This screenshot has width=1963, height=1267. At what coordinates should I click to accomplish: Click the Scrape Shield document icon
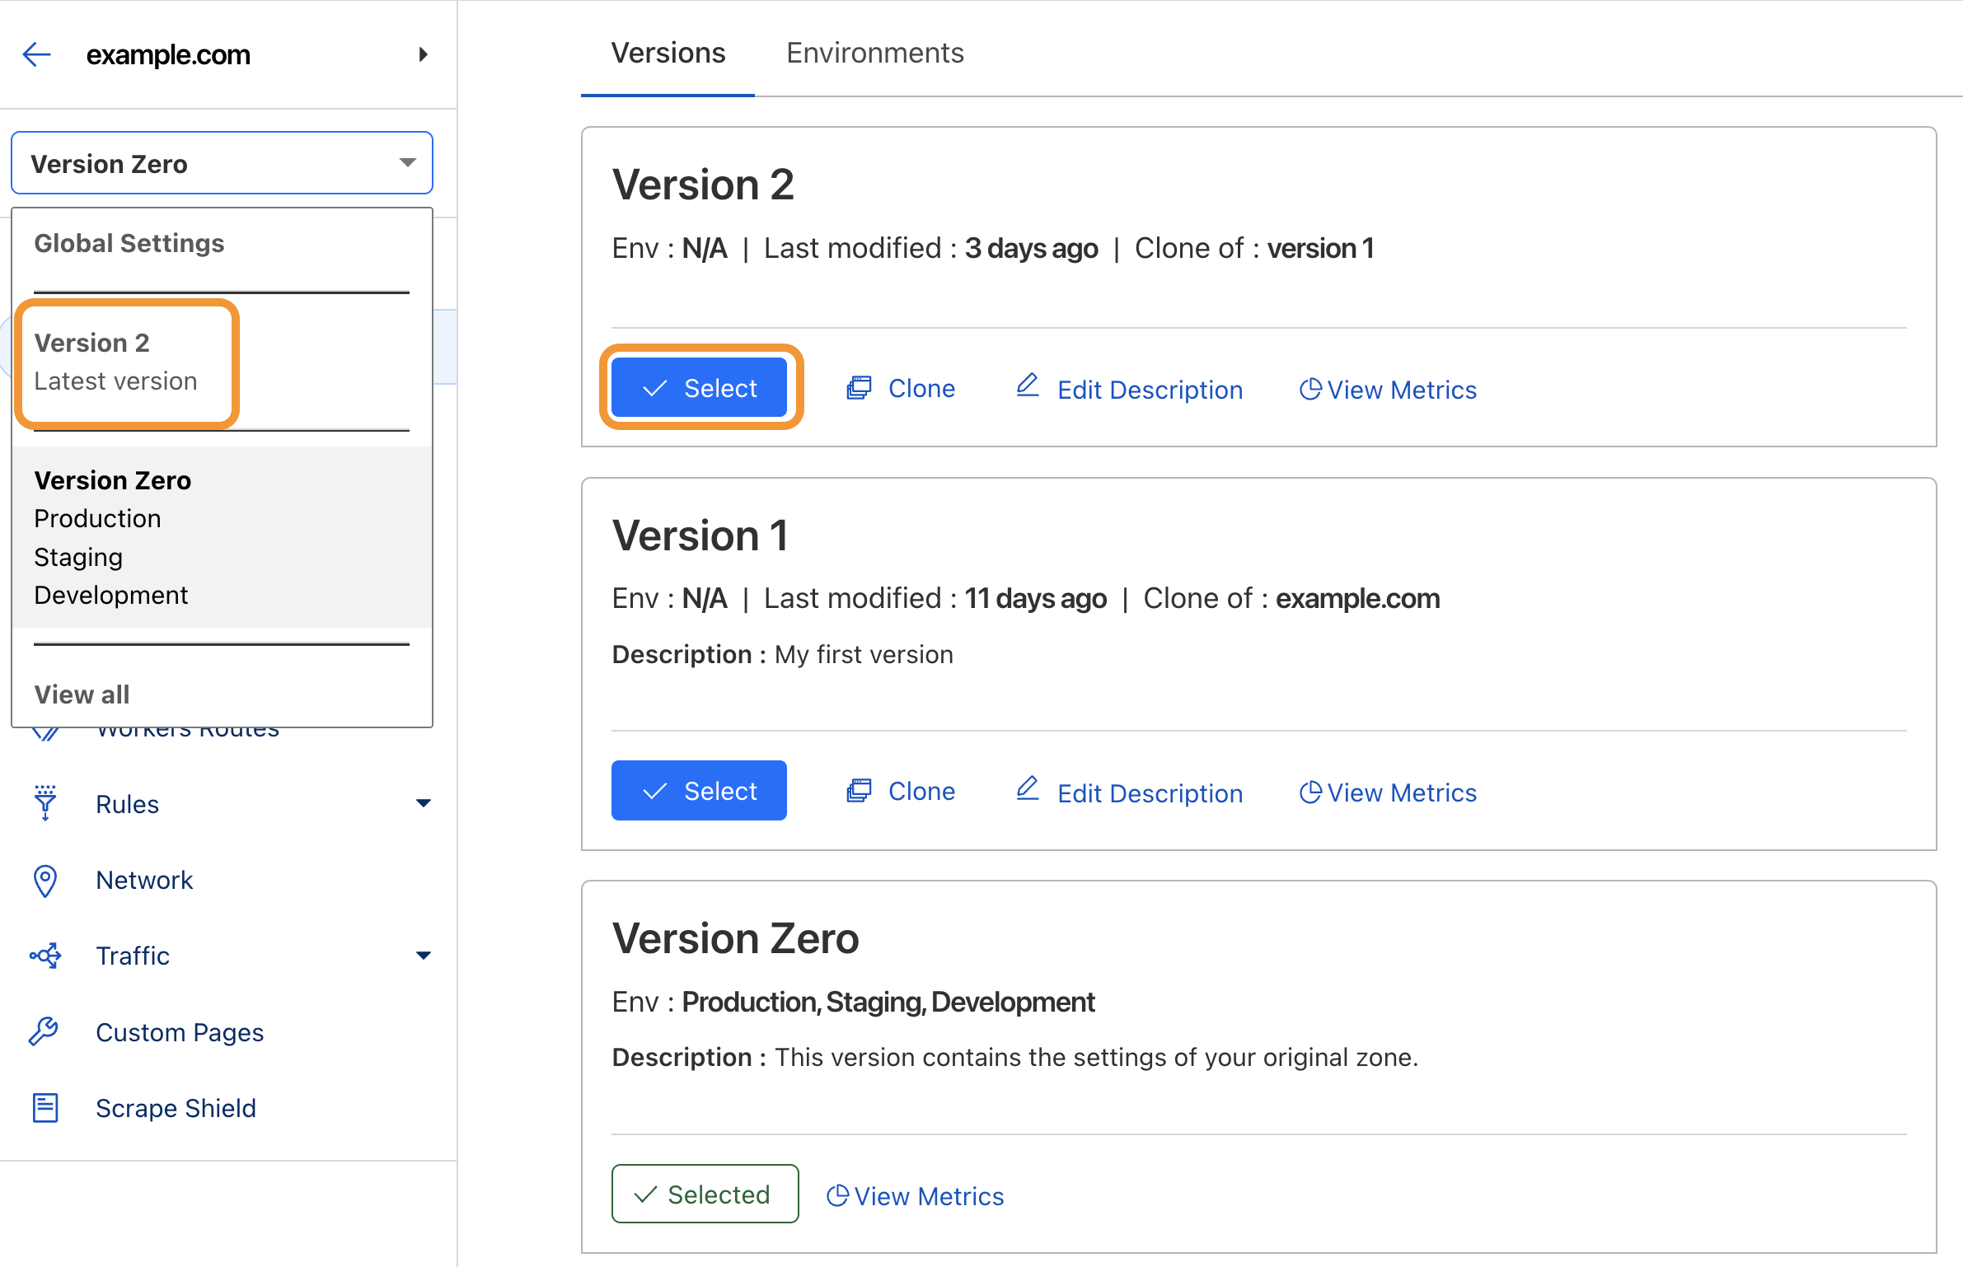pyautogui.click(x=45, y=1107)
